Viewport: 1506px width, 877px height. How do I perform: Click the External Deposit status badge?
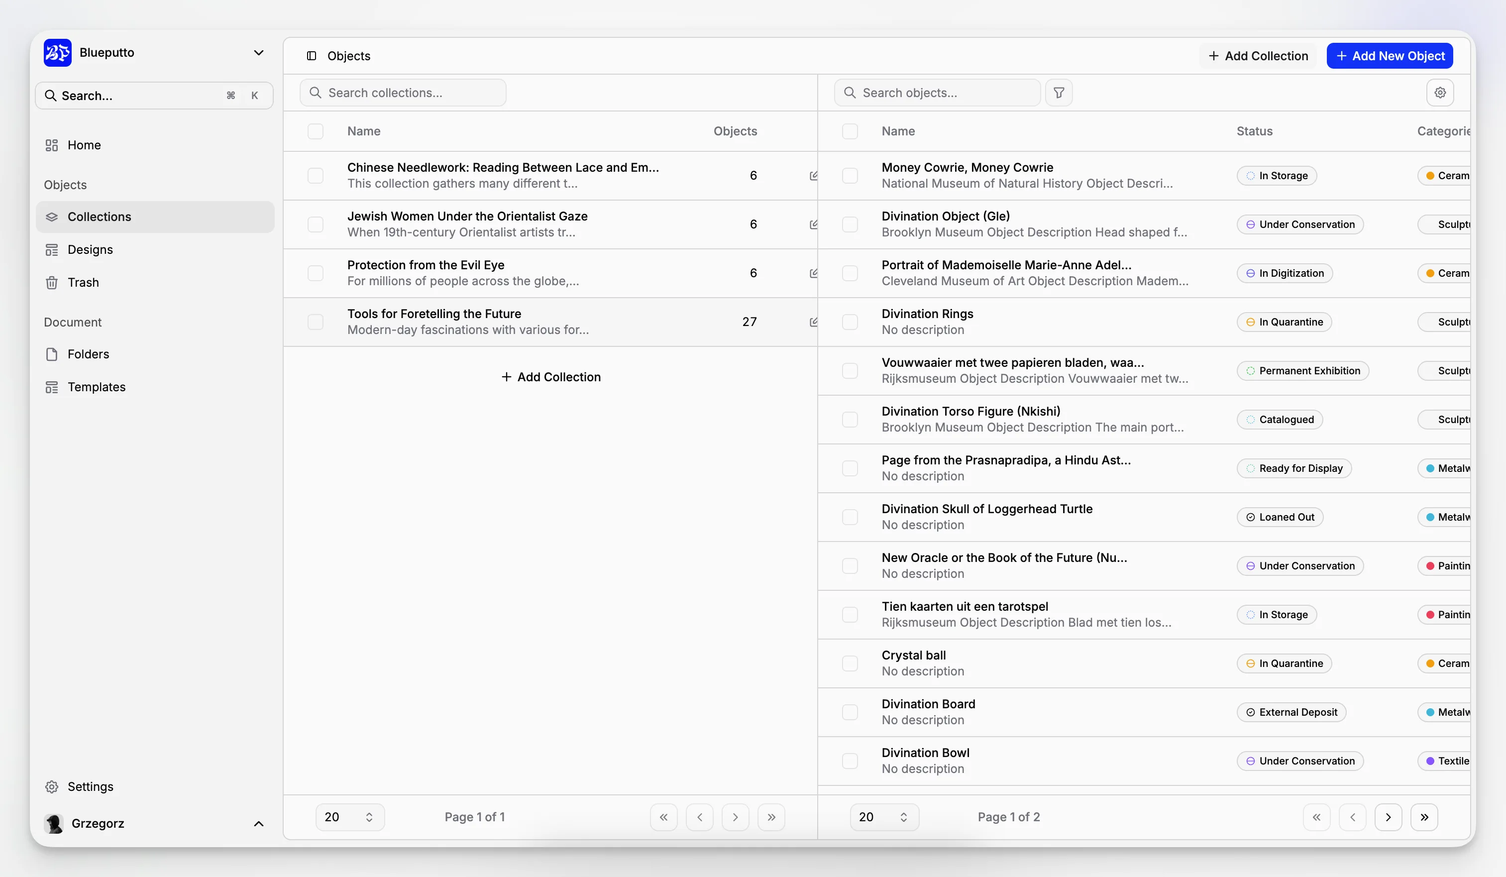click(1291, 713)
